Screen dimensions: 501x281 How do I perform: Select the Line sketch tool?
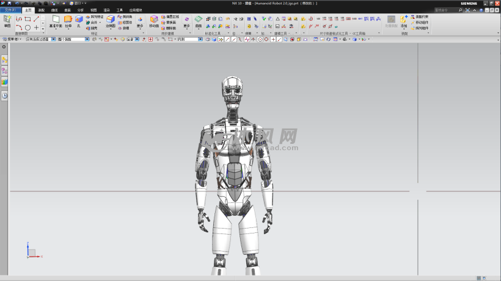coord(37,19)
